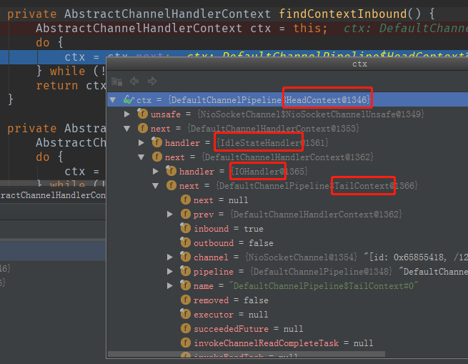Screen dimensions: 468x364
Task: Click the 'return' keyword in editor
Action: tap(56, 86)
